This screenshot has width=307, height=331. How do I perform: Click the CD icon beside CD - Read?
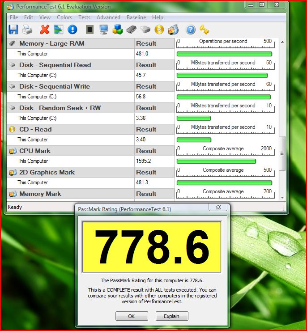[12, 129]
